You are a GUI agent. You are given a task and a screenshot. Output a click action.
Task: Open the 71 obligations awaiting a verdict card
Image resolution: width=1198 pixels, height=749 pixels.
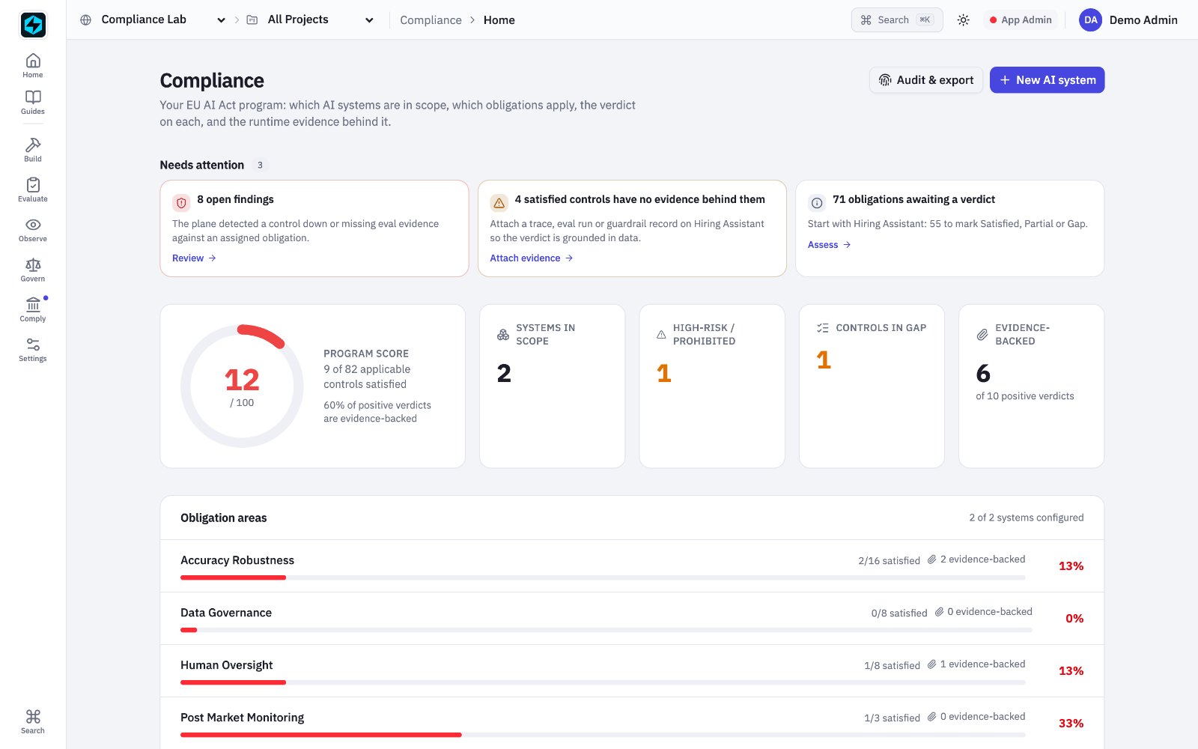coord(949,228)
